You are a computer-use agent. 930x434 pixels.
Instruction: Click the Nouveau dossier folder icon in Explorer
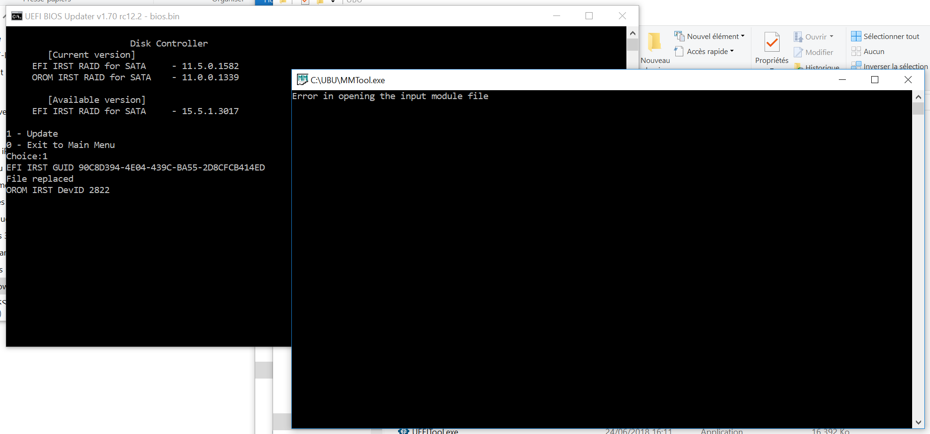655,42
